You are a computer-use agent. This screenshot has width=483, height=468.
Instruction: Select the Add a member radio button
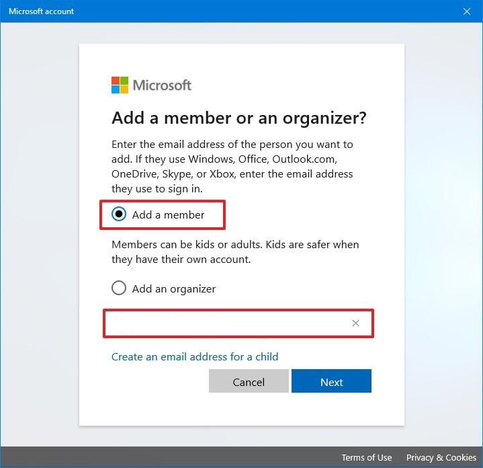tap(119, 214)
